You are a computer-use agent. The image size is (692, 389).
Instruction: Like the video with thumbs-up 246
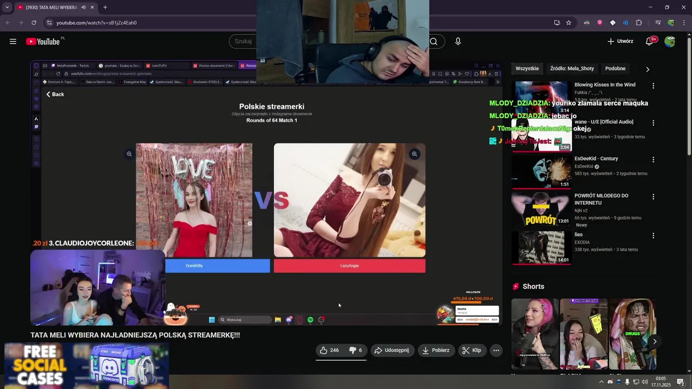[x=329, y=350]
